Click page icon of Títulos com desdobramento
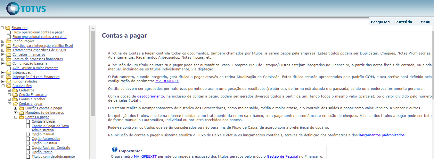The image size is (434, 159). tap(28, 156)
